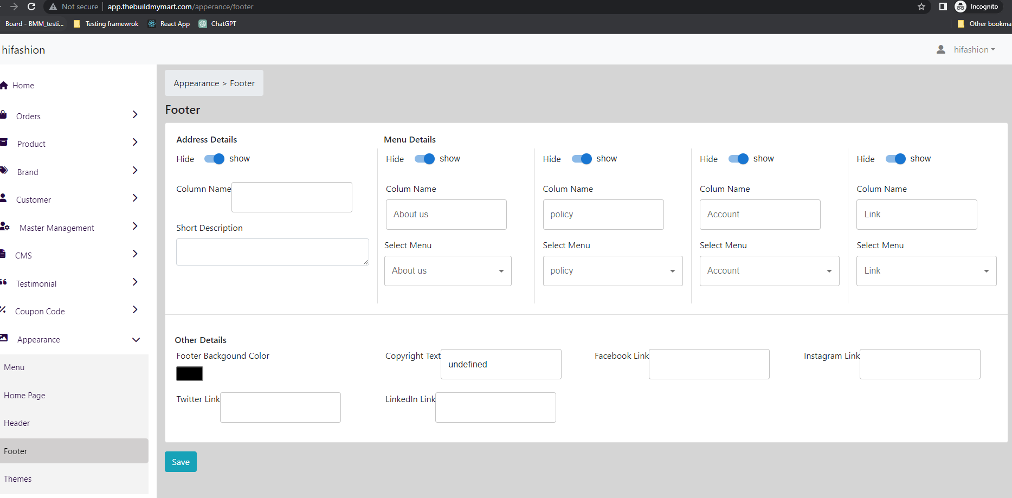Toggle show switch for Account column
Viewport: 1012px width, 498px height.
pyautogui.click(x=738, y=159)
